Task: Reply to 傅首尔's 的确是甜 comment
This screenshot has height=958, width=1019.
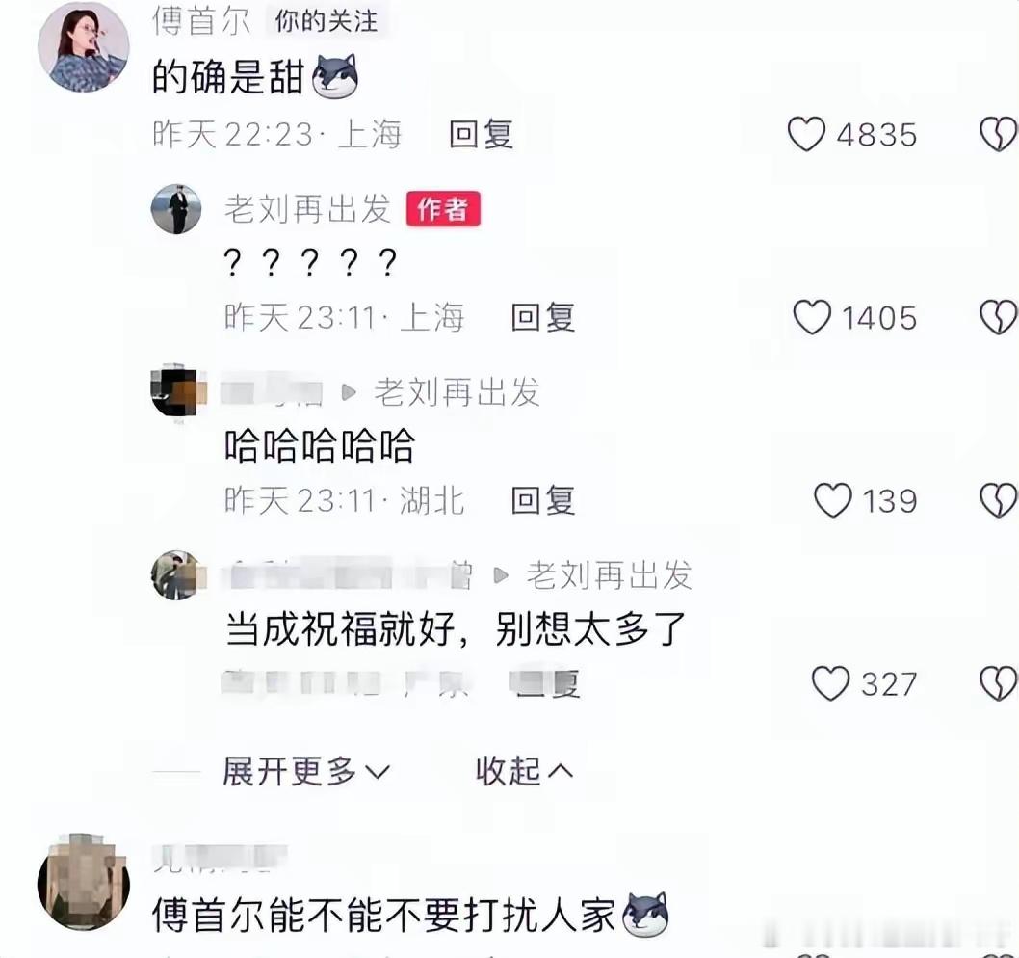Action: pyautogui.click(x=481, y=135)
